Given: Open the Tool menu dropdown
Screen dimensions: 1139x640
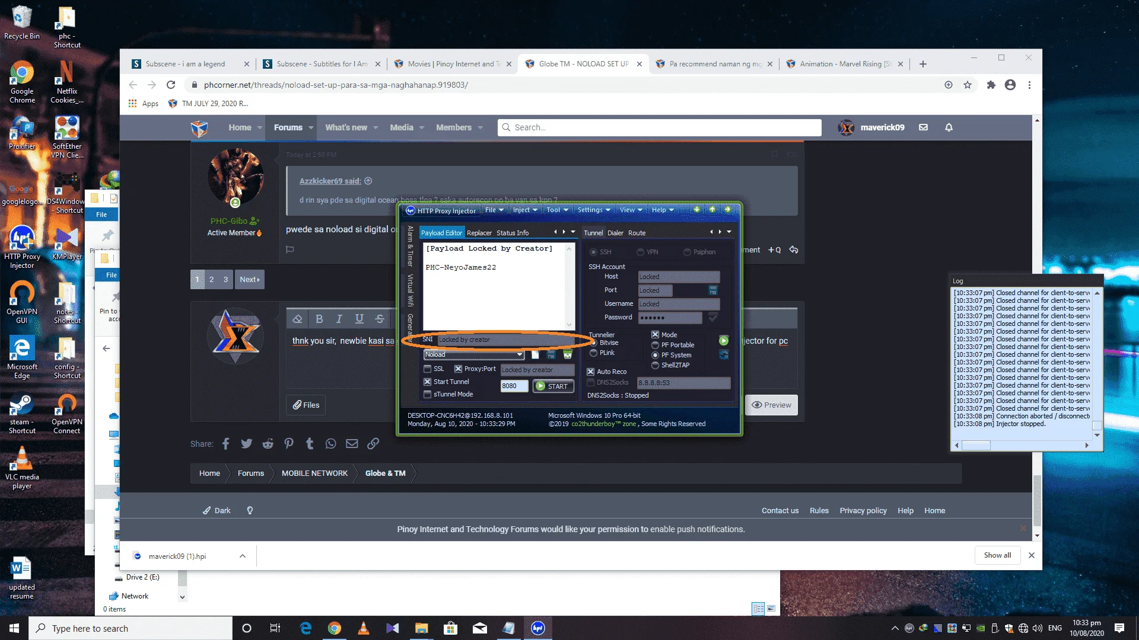Looking at the screenshot, I should 557,210.
